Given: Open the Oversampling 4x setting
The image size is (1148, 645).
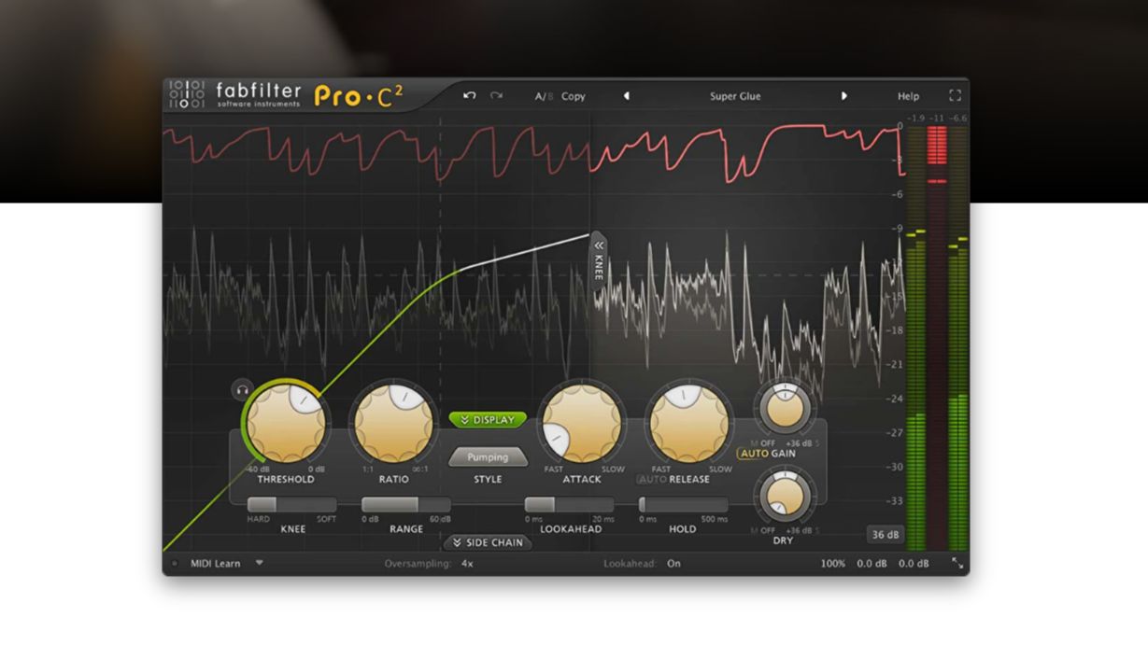Looking at the screenshot, I should point(467,564).
